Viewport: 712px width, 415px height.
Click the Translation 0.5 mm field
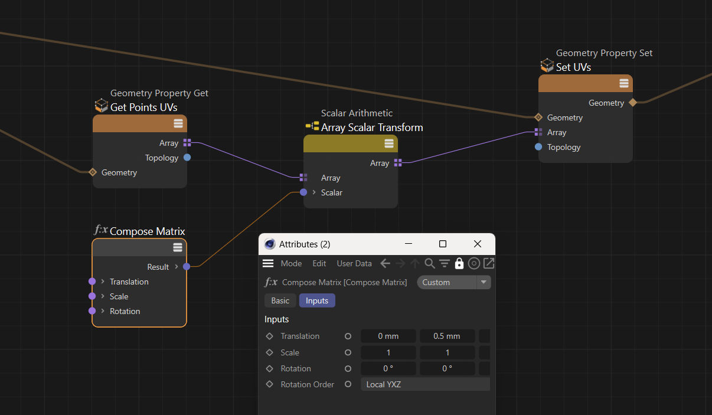click(x=446, y=336)
